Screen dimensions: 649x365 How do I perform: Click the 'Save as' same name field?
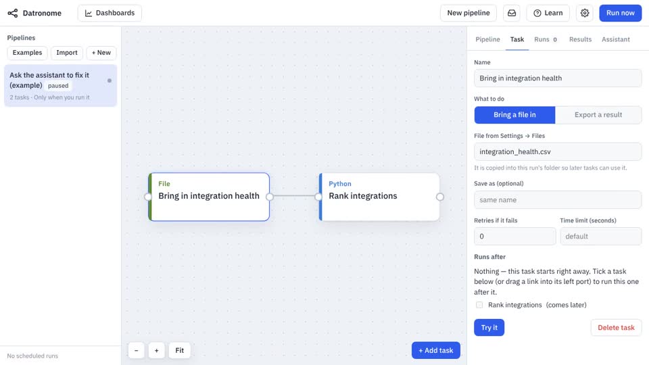558,200
